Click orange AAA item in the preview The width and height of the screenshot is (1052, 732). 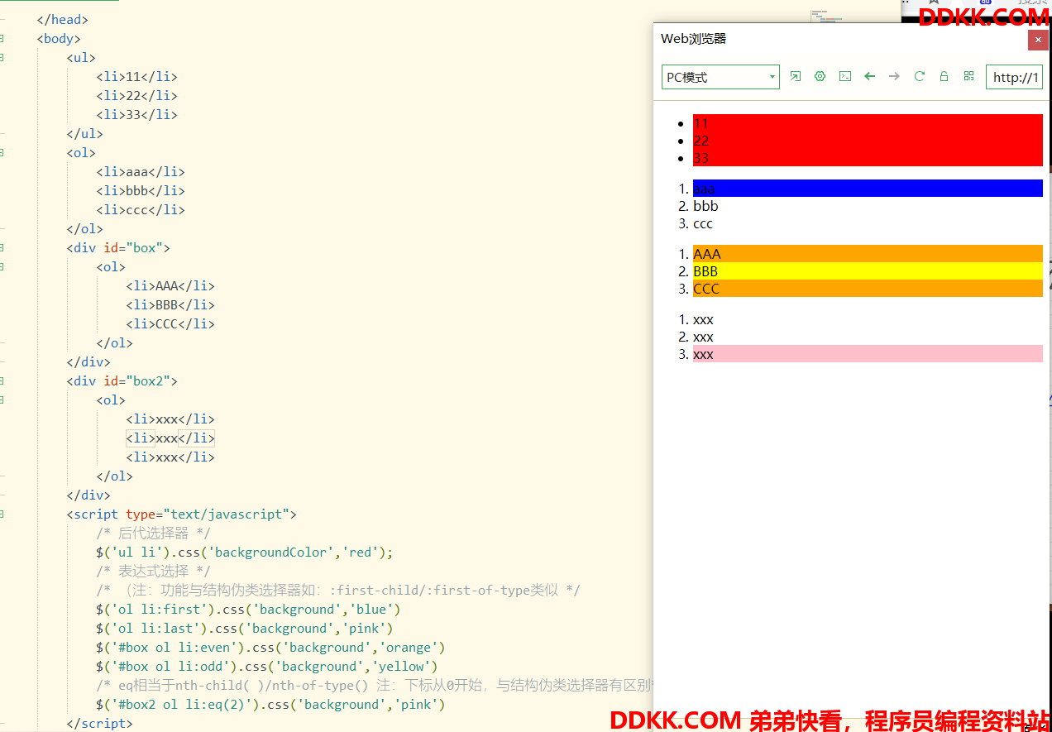pos(868,254)
